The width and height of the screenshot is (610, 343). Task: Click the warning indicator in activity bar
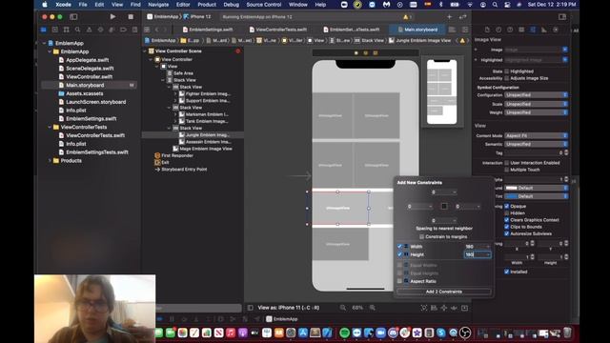pos(407,17)
